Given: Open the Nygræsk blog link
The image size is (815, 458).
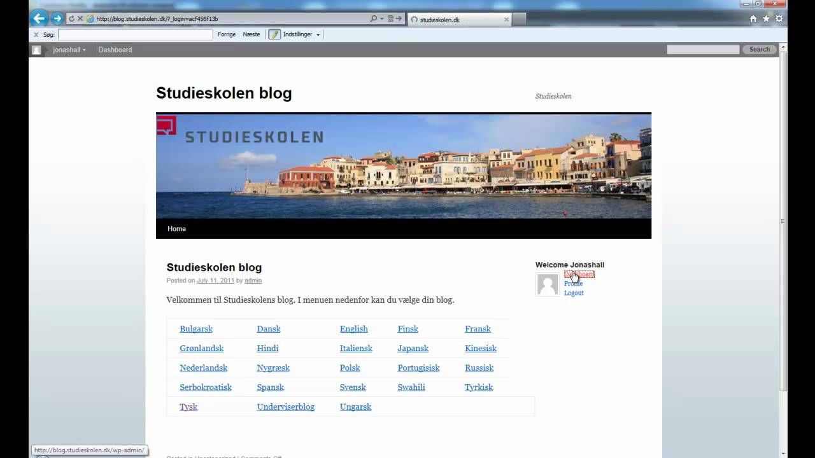Looking at the screenshot, I should click(x=273, y=368).
